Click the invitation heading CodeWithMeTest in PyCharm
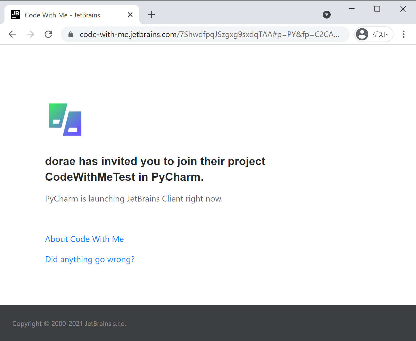The width and height of the screenshot is (416, 341). [x=124, y=177]
